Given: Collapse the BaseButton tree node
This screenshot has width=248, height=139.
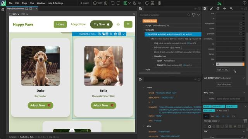Looking at the screenshot, I should [152, 56].
